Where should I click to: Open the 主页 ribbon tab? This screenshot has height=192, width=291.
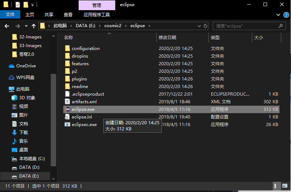(30, 14)
